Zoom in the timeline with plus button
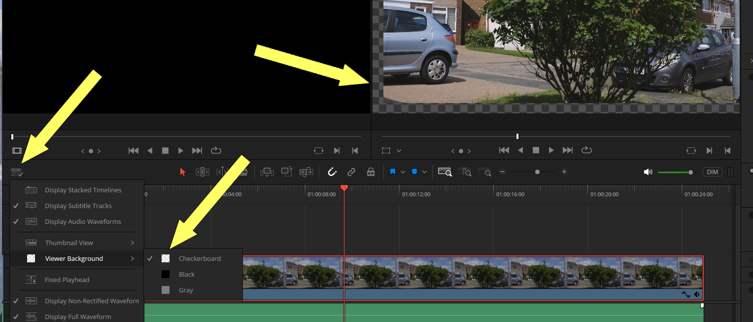The image size is (753, 322). point(564,172)
